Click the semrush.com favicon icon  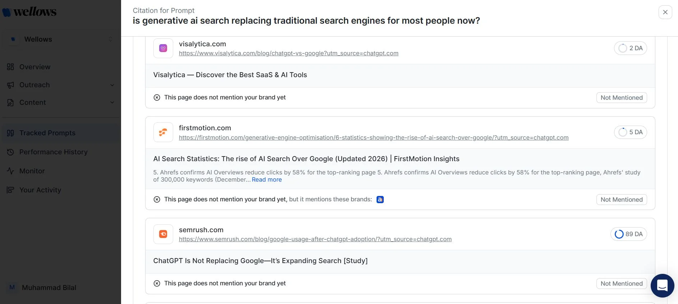163,234
